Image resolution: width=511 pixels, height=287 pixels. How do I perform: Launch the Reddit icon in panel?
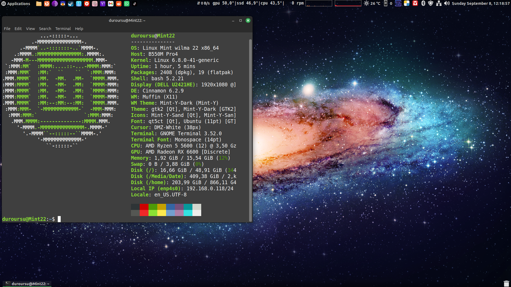tap(119, 4)
